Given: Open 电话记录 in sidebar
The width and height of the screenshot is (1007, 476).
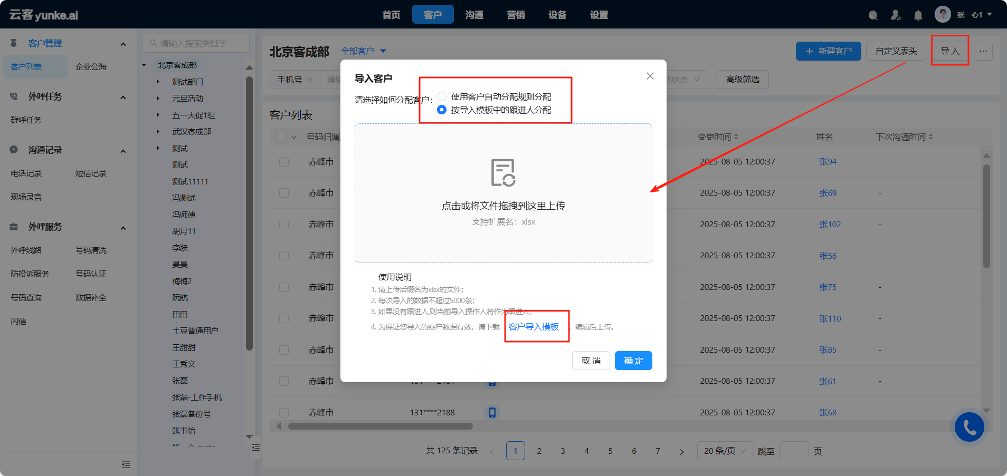Looking at the screenshot, I should [26, 173].
